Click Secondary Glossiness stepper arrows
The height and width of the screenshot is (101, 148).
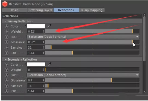click(43, 80)
